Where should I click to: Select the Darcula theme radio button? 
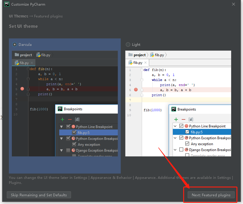[x=15, y=44]
